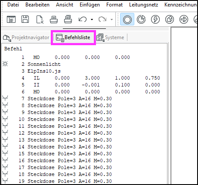198x185 pixels.
Task: Click the Befehl column header
Action: (13, 49)
